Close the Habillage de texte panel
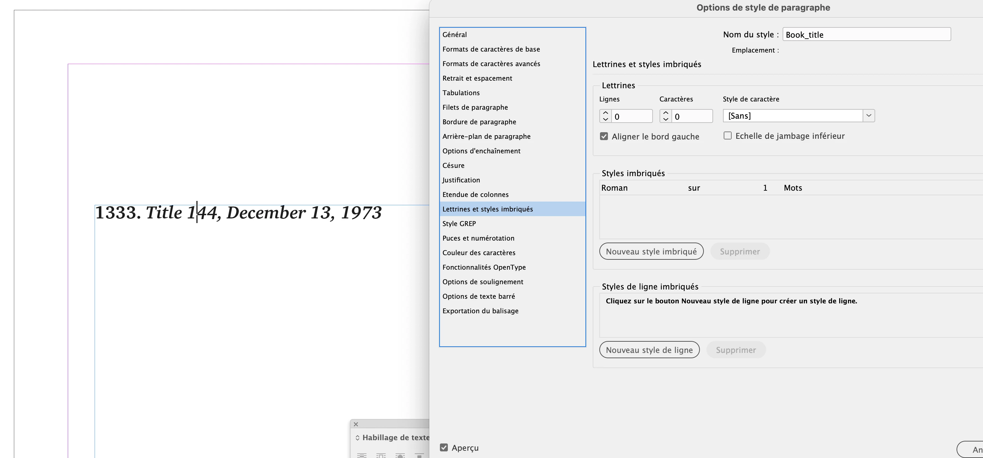983x458 pixels. point(356,424)
